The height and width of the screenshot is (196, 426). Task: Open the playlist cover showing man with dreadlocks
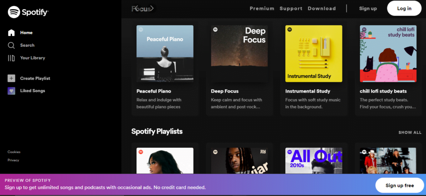click(x=239, y=161)
